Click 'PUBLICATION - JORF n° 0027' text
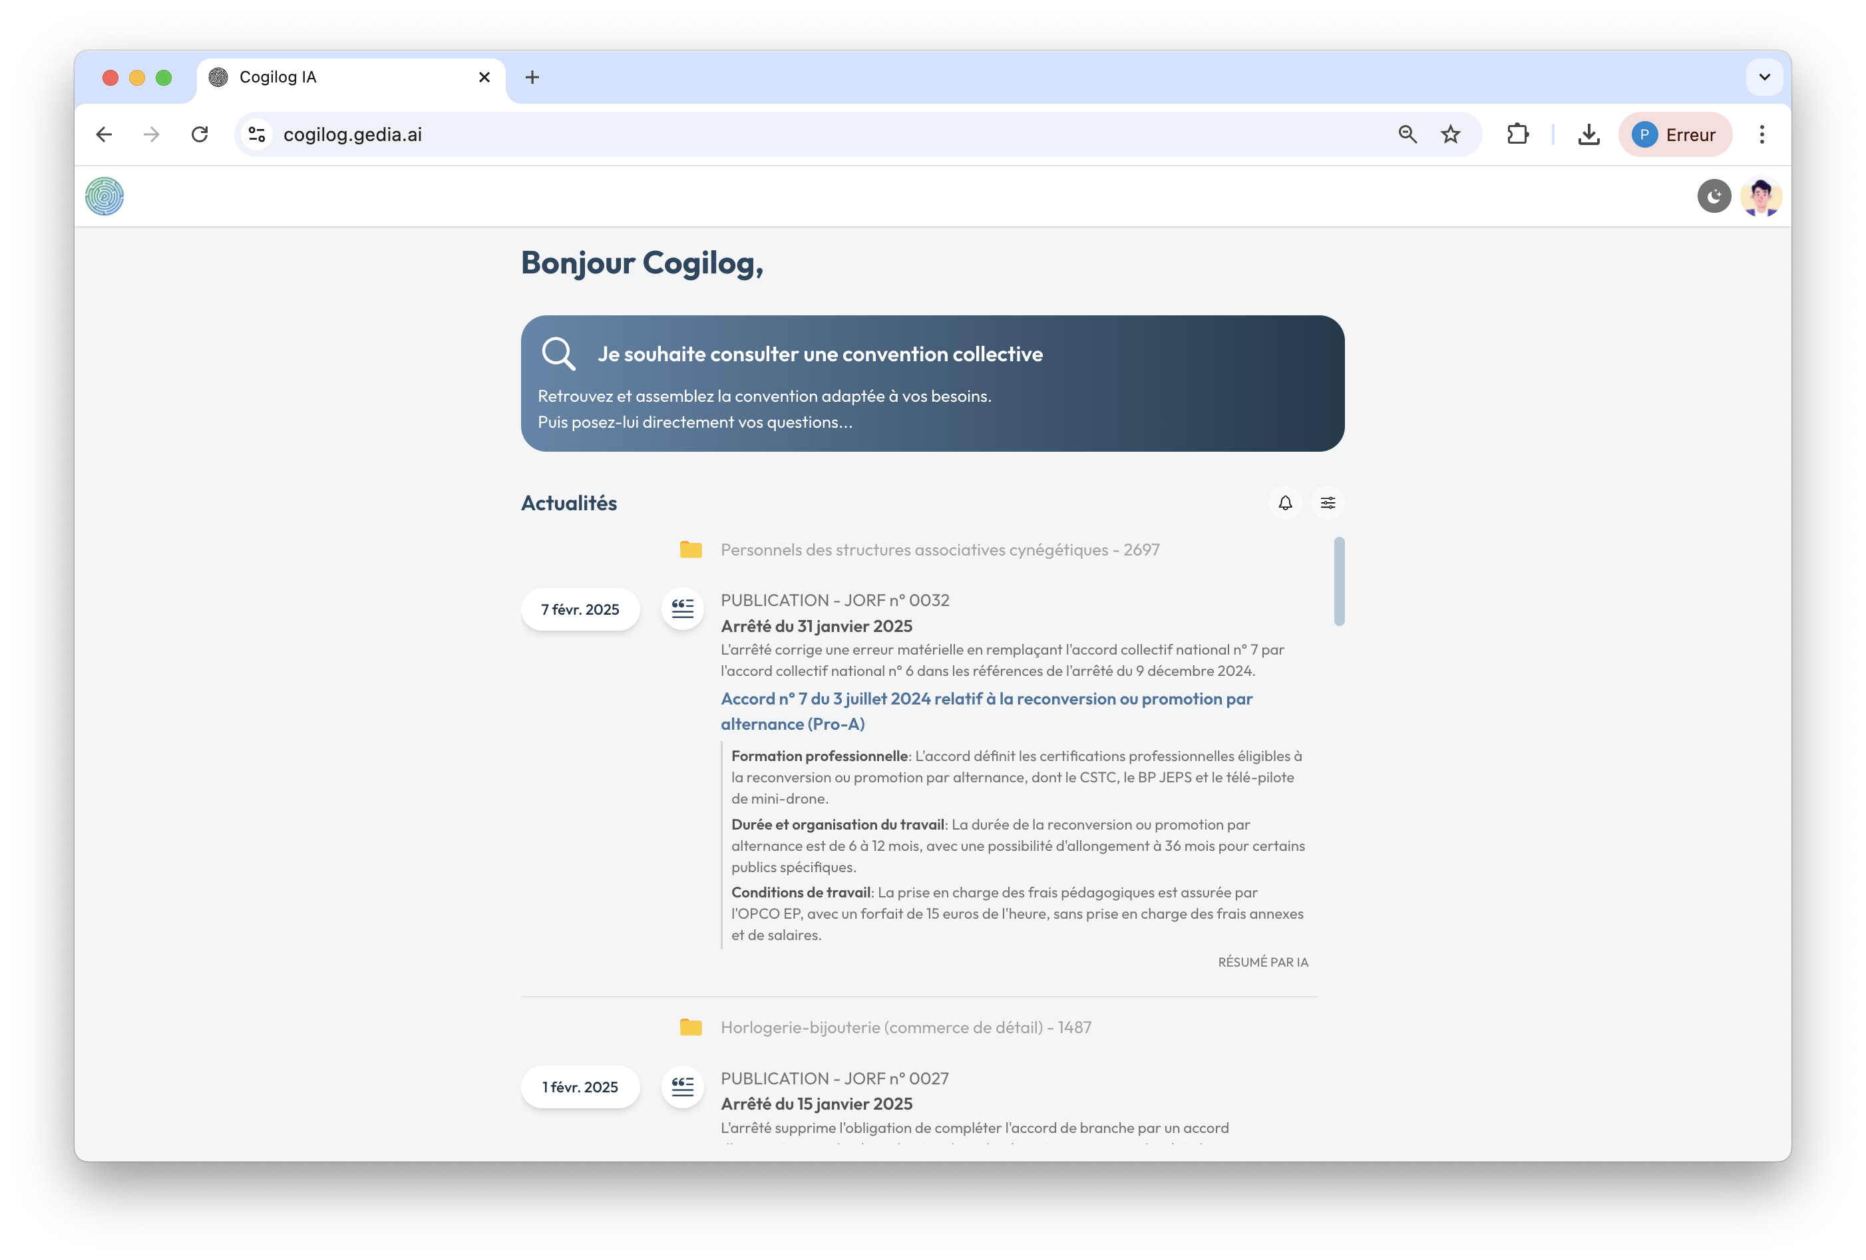Image resolution: width=1866 pixels, height=1260 pixels. (x=835, y=1078)
